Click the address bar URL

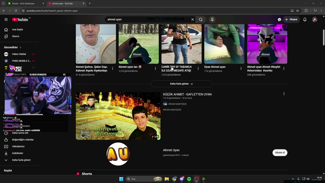[52, 11]
